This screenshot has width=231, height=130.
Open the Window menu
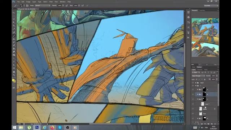pyautogui.click(x=63, y=2)
